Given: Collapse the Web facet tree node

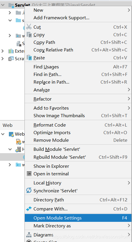Looking at the screenshot, I should [x=3, y=134].
